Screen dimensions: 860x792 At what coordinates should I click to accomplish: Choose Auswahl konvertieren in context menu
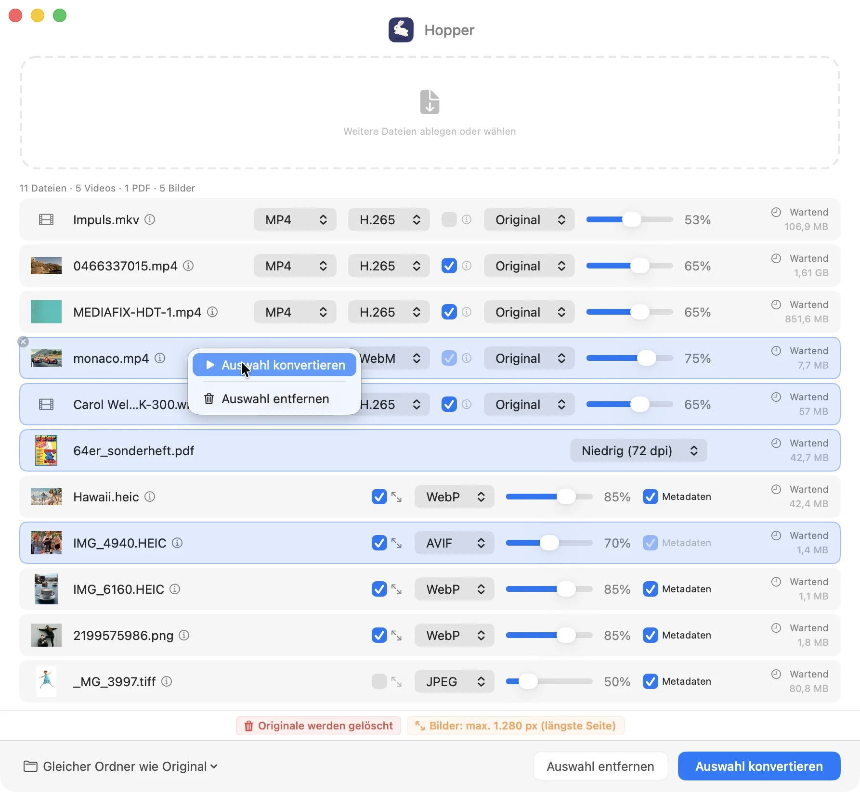274,365
